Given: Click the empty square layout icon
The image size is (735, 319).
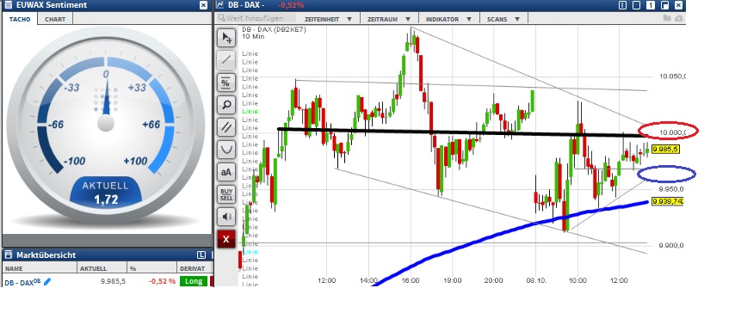Looking at the screenshot, I should (637, 5).
